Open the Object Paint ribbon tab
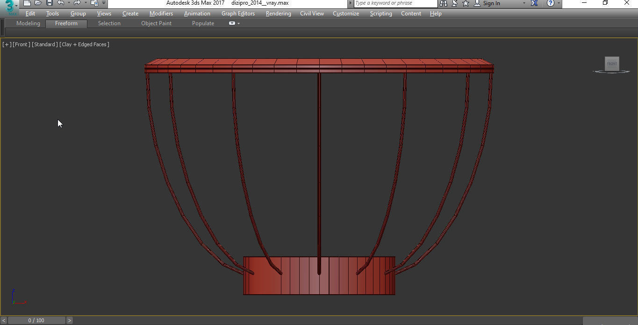Screen dimensions: 638x325 156,23
